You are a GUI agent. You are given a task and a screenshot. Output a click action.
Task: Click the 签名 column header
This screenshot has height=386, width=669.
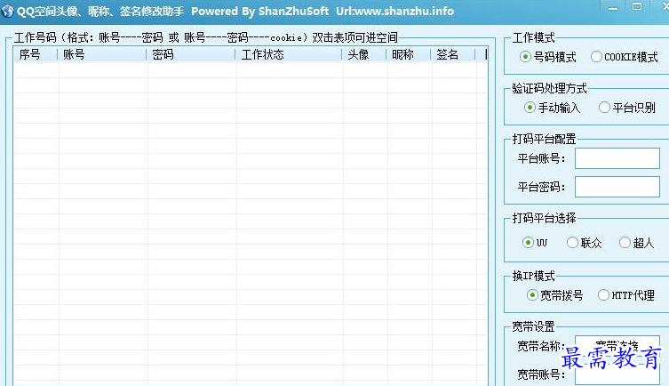453,54
